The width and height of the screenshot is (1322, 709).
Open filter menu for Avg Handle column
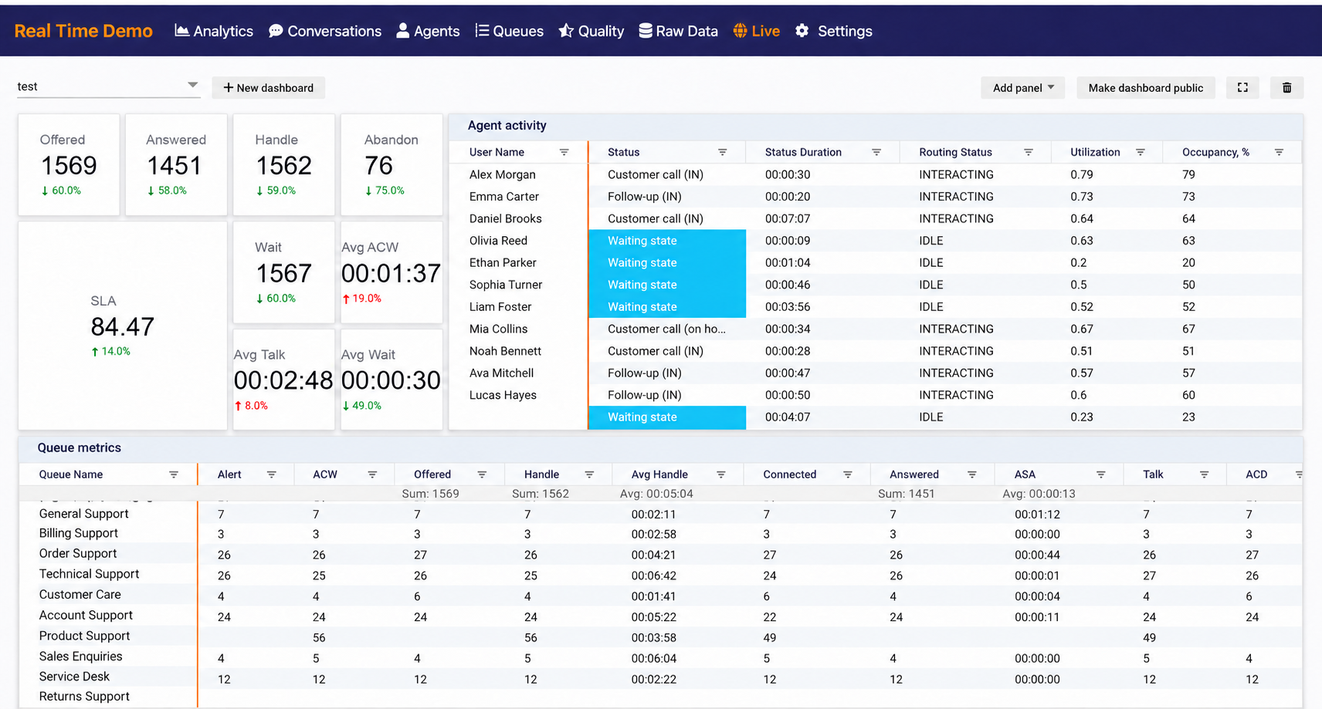click(721, 474)
